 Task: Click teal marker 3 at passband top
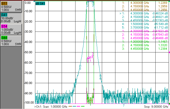pyautogui.click(x=93, y=2)
